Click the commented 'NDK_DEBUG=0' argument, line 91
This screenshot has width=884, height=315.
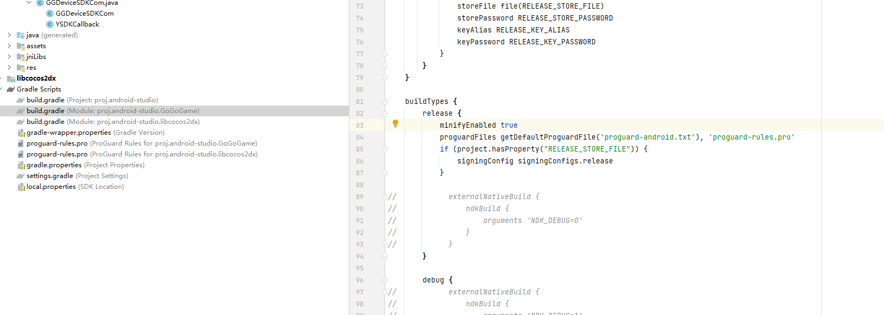[x=555, y=220]
